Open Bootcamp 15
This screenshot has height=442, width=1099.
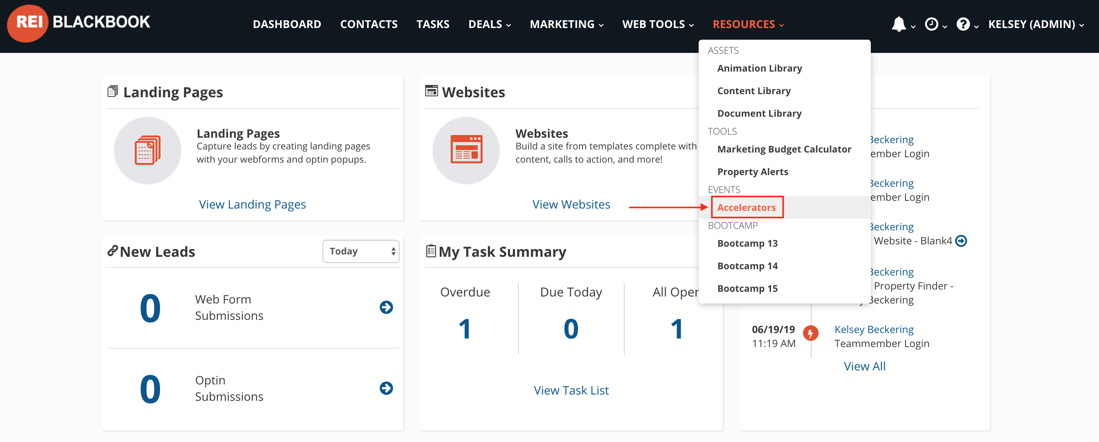click(747, 289)
